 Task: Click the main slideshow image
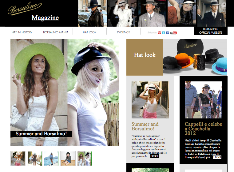[65, 92]
